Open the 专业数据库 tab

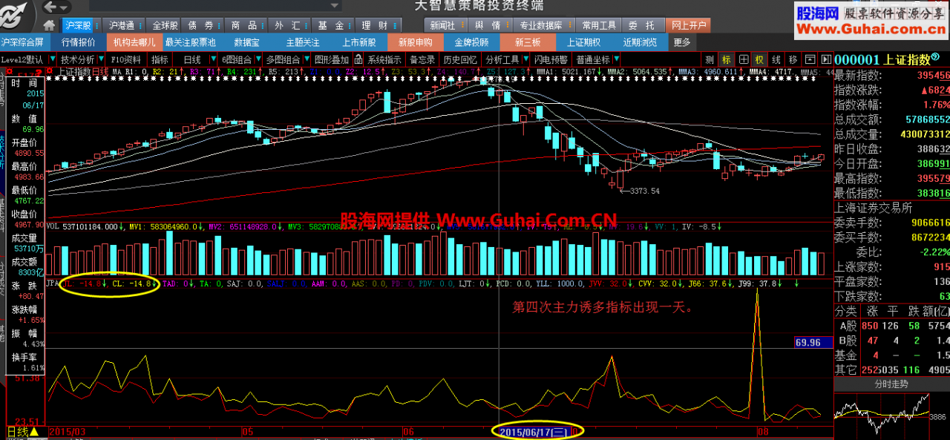(546, 25)
